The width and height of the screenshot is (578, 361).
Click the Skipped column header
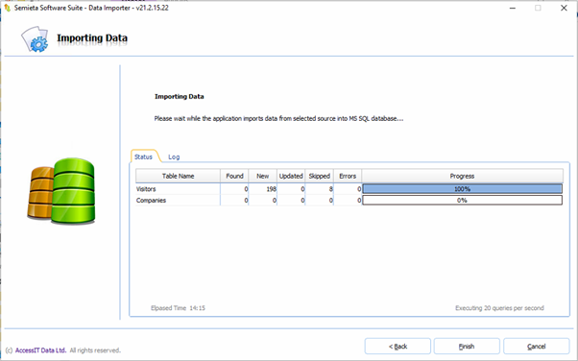point(319,176)
